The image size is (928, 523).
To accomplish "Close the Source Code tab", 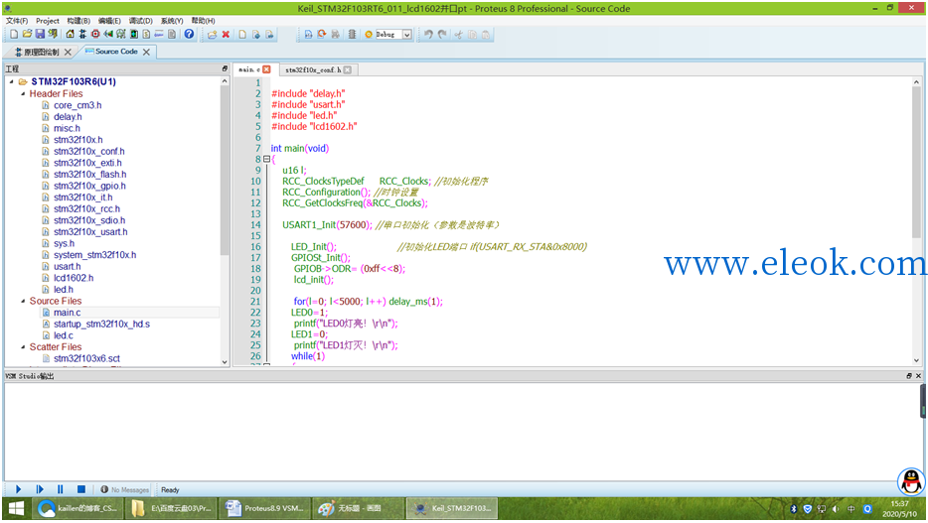I will coord(146,52).
